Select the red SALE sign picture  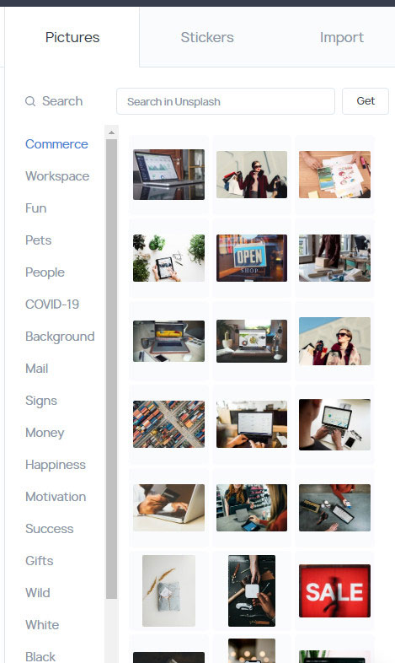click(x=334, y=590)
